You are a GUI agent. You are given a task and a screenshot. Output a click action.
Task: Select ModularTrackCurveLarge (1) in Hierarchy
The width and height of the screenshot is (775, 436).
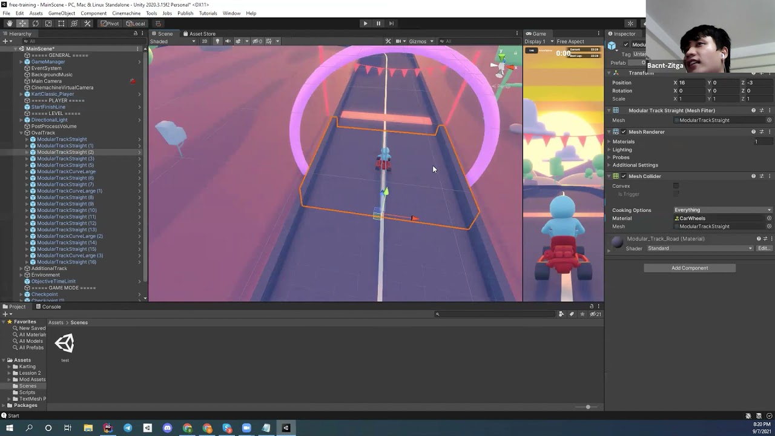(x=69, y=191)
